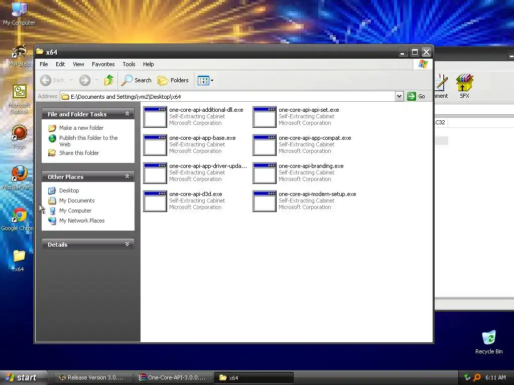The image size is (514, 385).
Task: Select one-core-api-api-set.exe icon
Action: [x=265, y=117]
